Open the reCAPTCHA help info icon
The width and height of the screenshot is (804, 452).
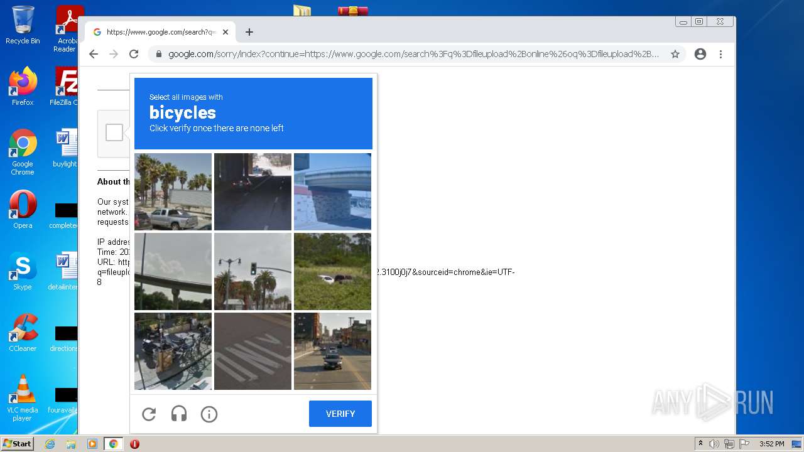209,414
